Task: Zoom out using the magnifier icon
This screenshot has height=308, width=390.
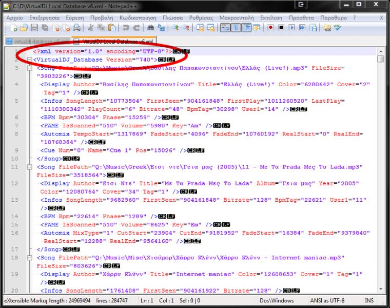Action: tap(186, 28)
